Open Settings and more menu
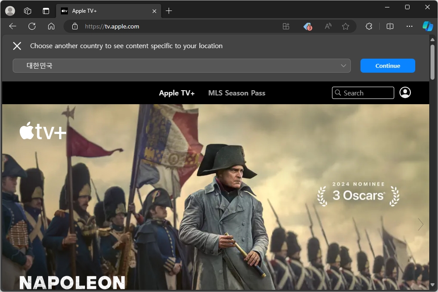The image size is (438, 292). coord(409,26)
